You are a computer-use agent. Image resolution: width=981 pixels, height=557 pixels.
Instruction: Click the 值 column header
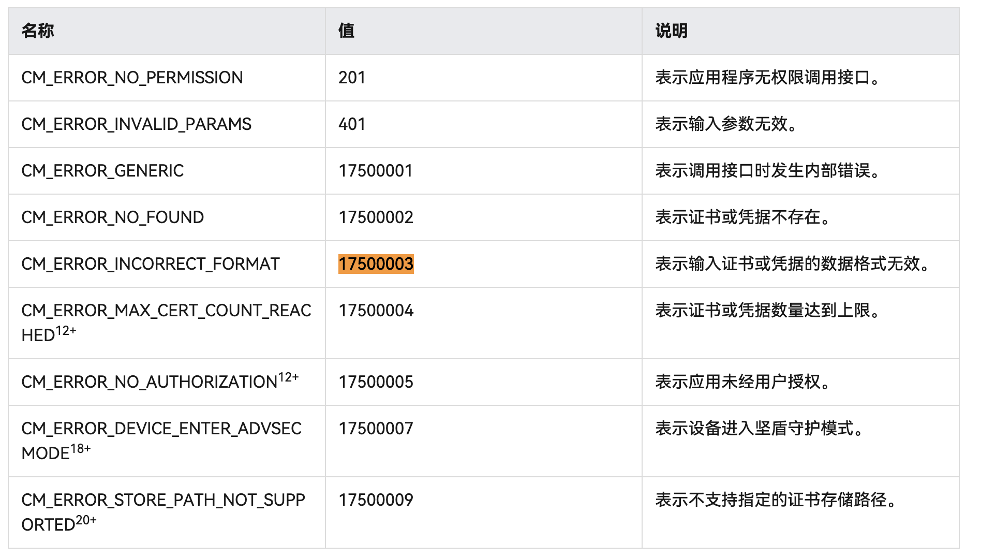click(346, 31)
